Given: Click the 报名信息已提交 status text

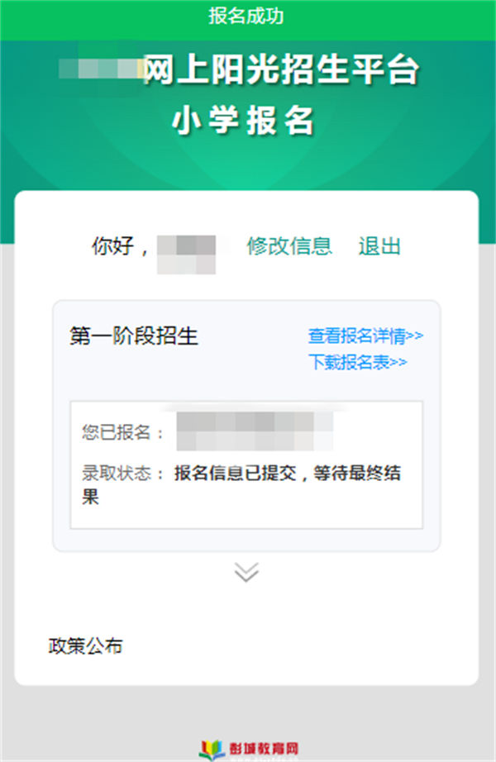Looking at the screenshot, I should click(236, 473).
